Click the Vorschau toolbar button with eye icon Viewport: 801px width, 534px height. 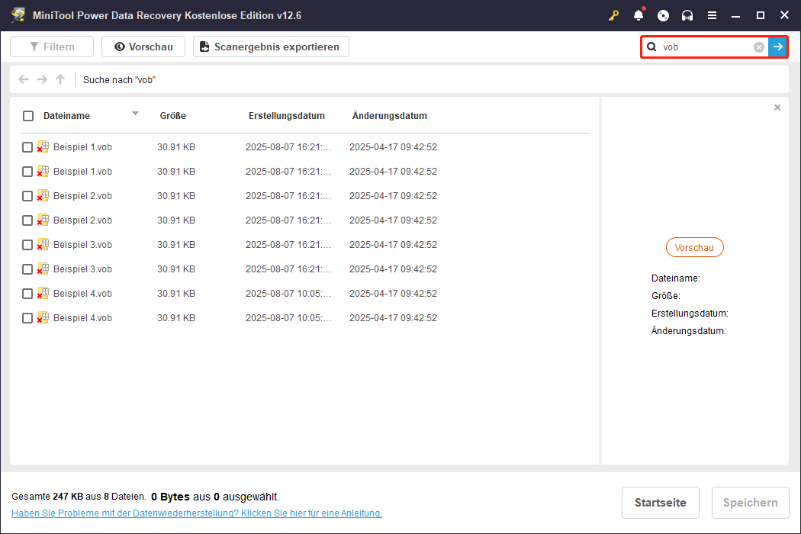click(143, 47)
